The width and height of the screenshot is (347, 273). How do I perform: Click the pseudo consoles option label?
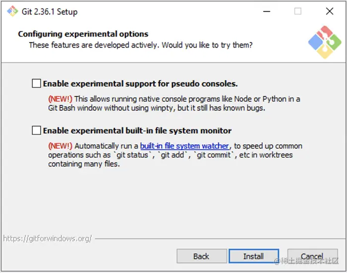point(140,84)
